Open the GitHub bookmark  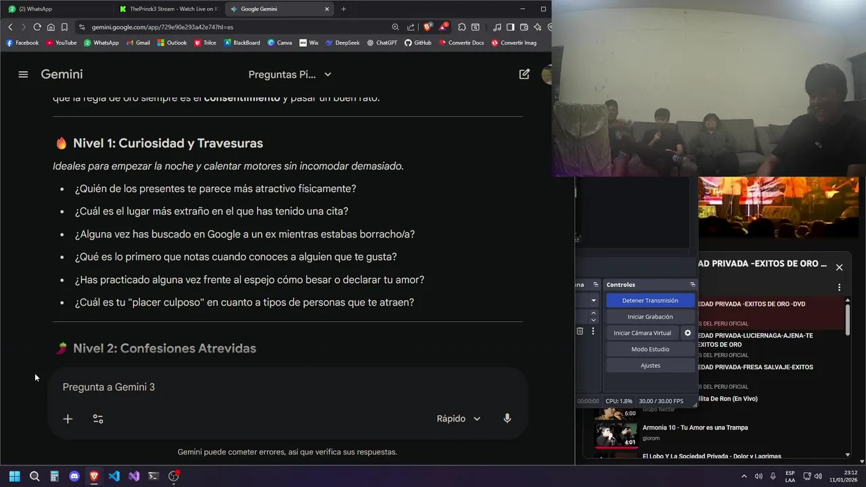point(417,43)
